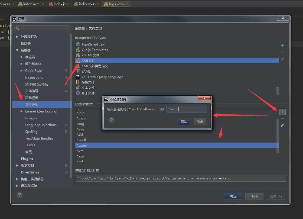Click the Vue.js Templates file type icon
303x219 pixels.
click(x=78, y=50)
